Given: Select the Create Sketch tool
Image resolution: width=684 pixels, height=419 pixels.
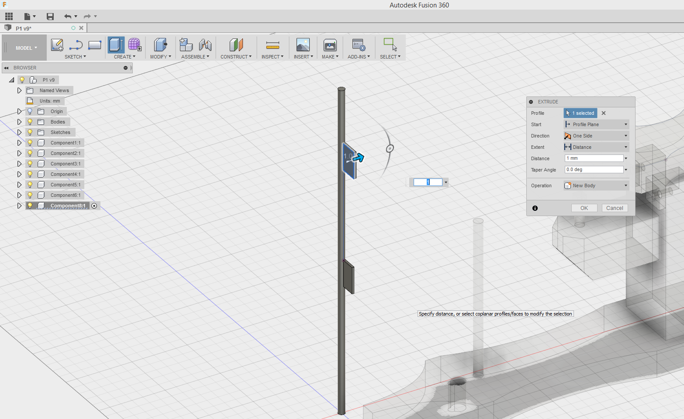Looking at the screenshot, I should click(x=57, y=45).
